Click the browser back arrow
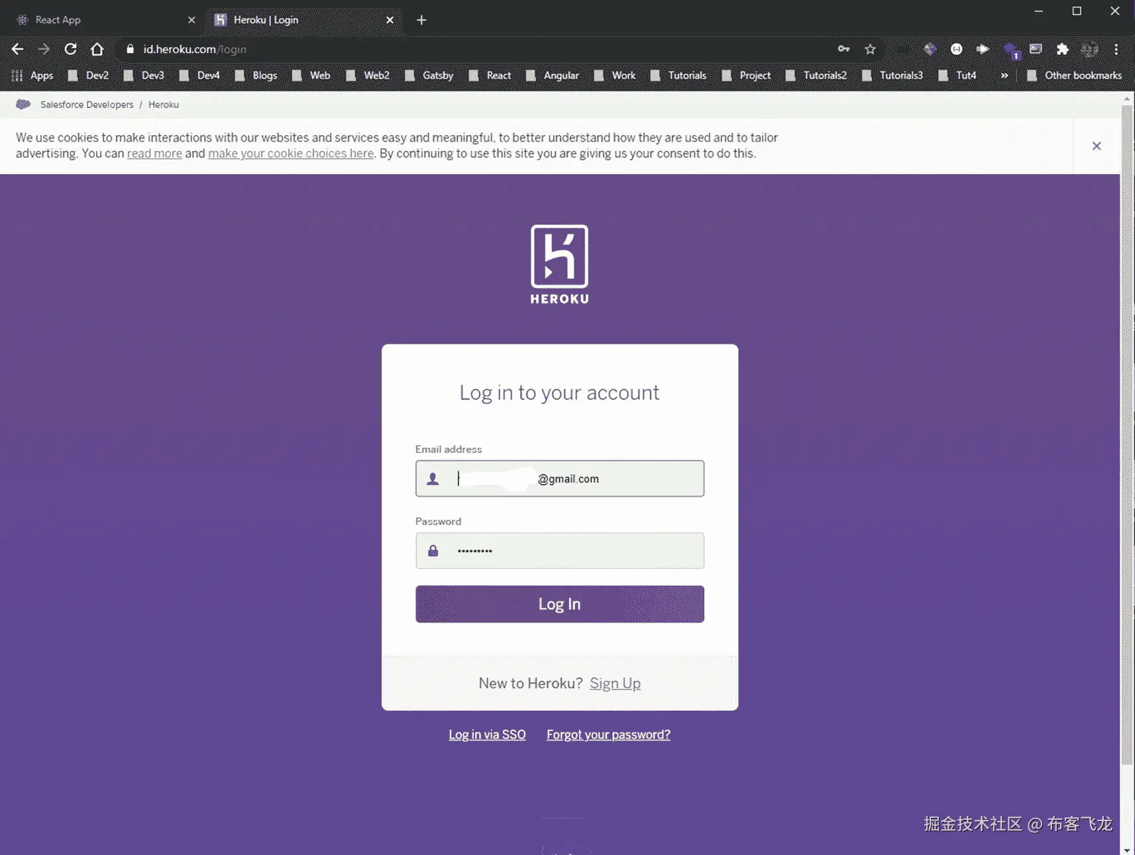 [18, 49]
